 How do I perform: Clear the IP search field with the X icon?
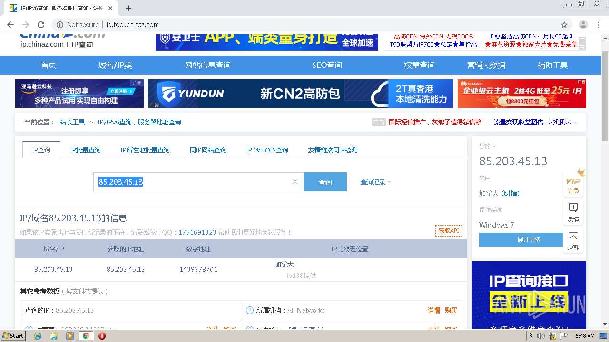pos(295,181)
